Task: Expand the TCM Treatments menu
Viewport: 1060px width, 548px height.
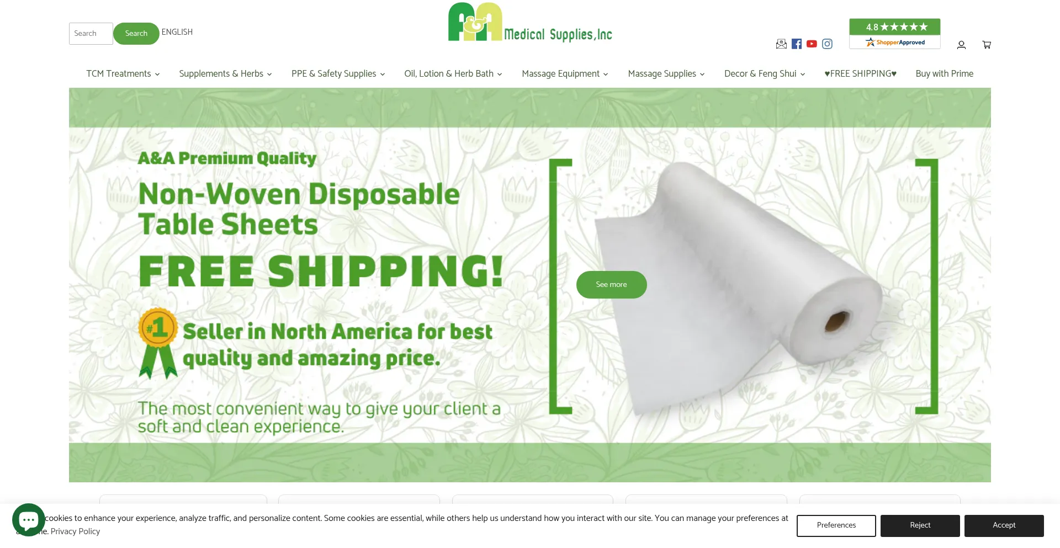Action: (x=123, y=74)
